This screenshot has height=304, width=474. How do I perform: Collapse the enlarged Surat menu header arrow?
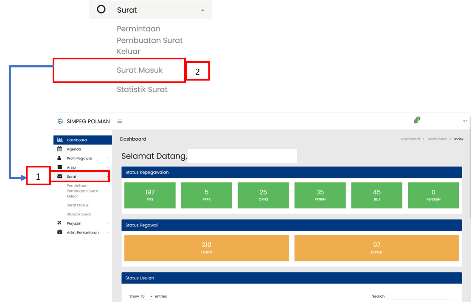pos(202,10)
